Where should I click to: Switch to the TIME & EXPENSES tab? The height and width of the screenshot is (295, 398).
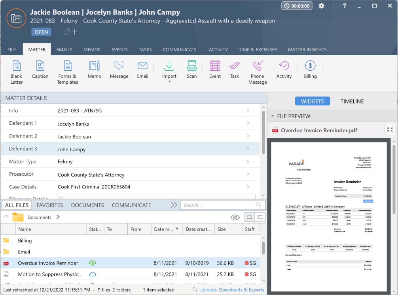click(258, 50)
